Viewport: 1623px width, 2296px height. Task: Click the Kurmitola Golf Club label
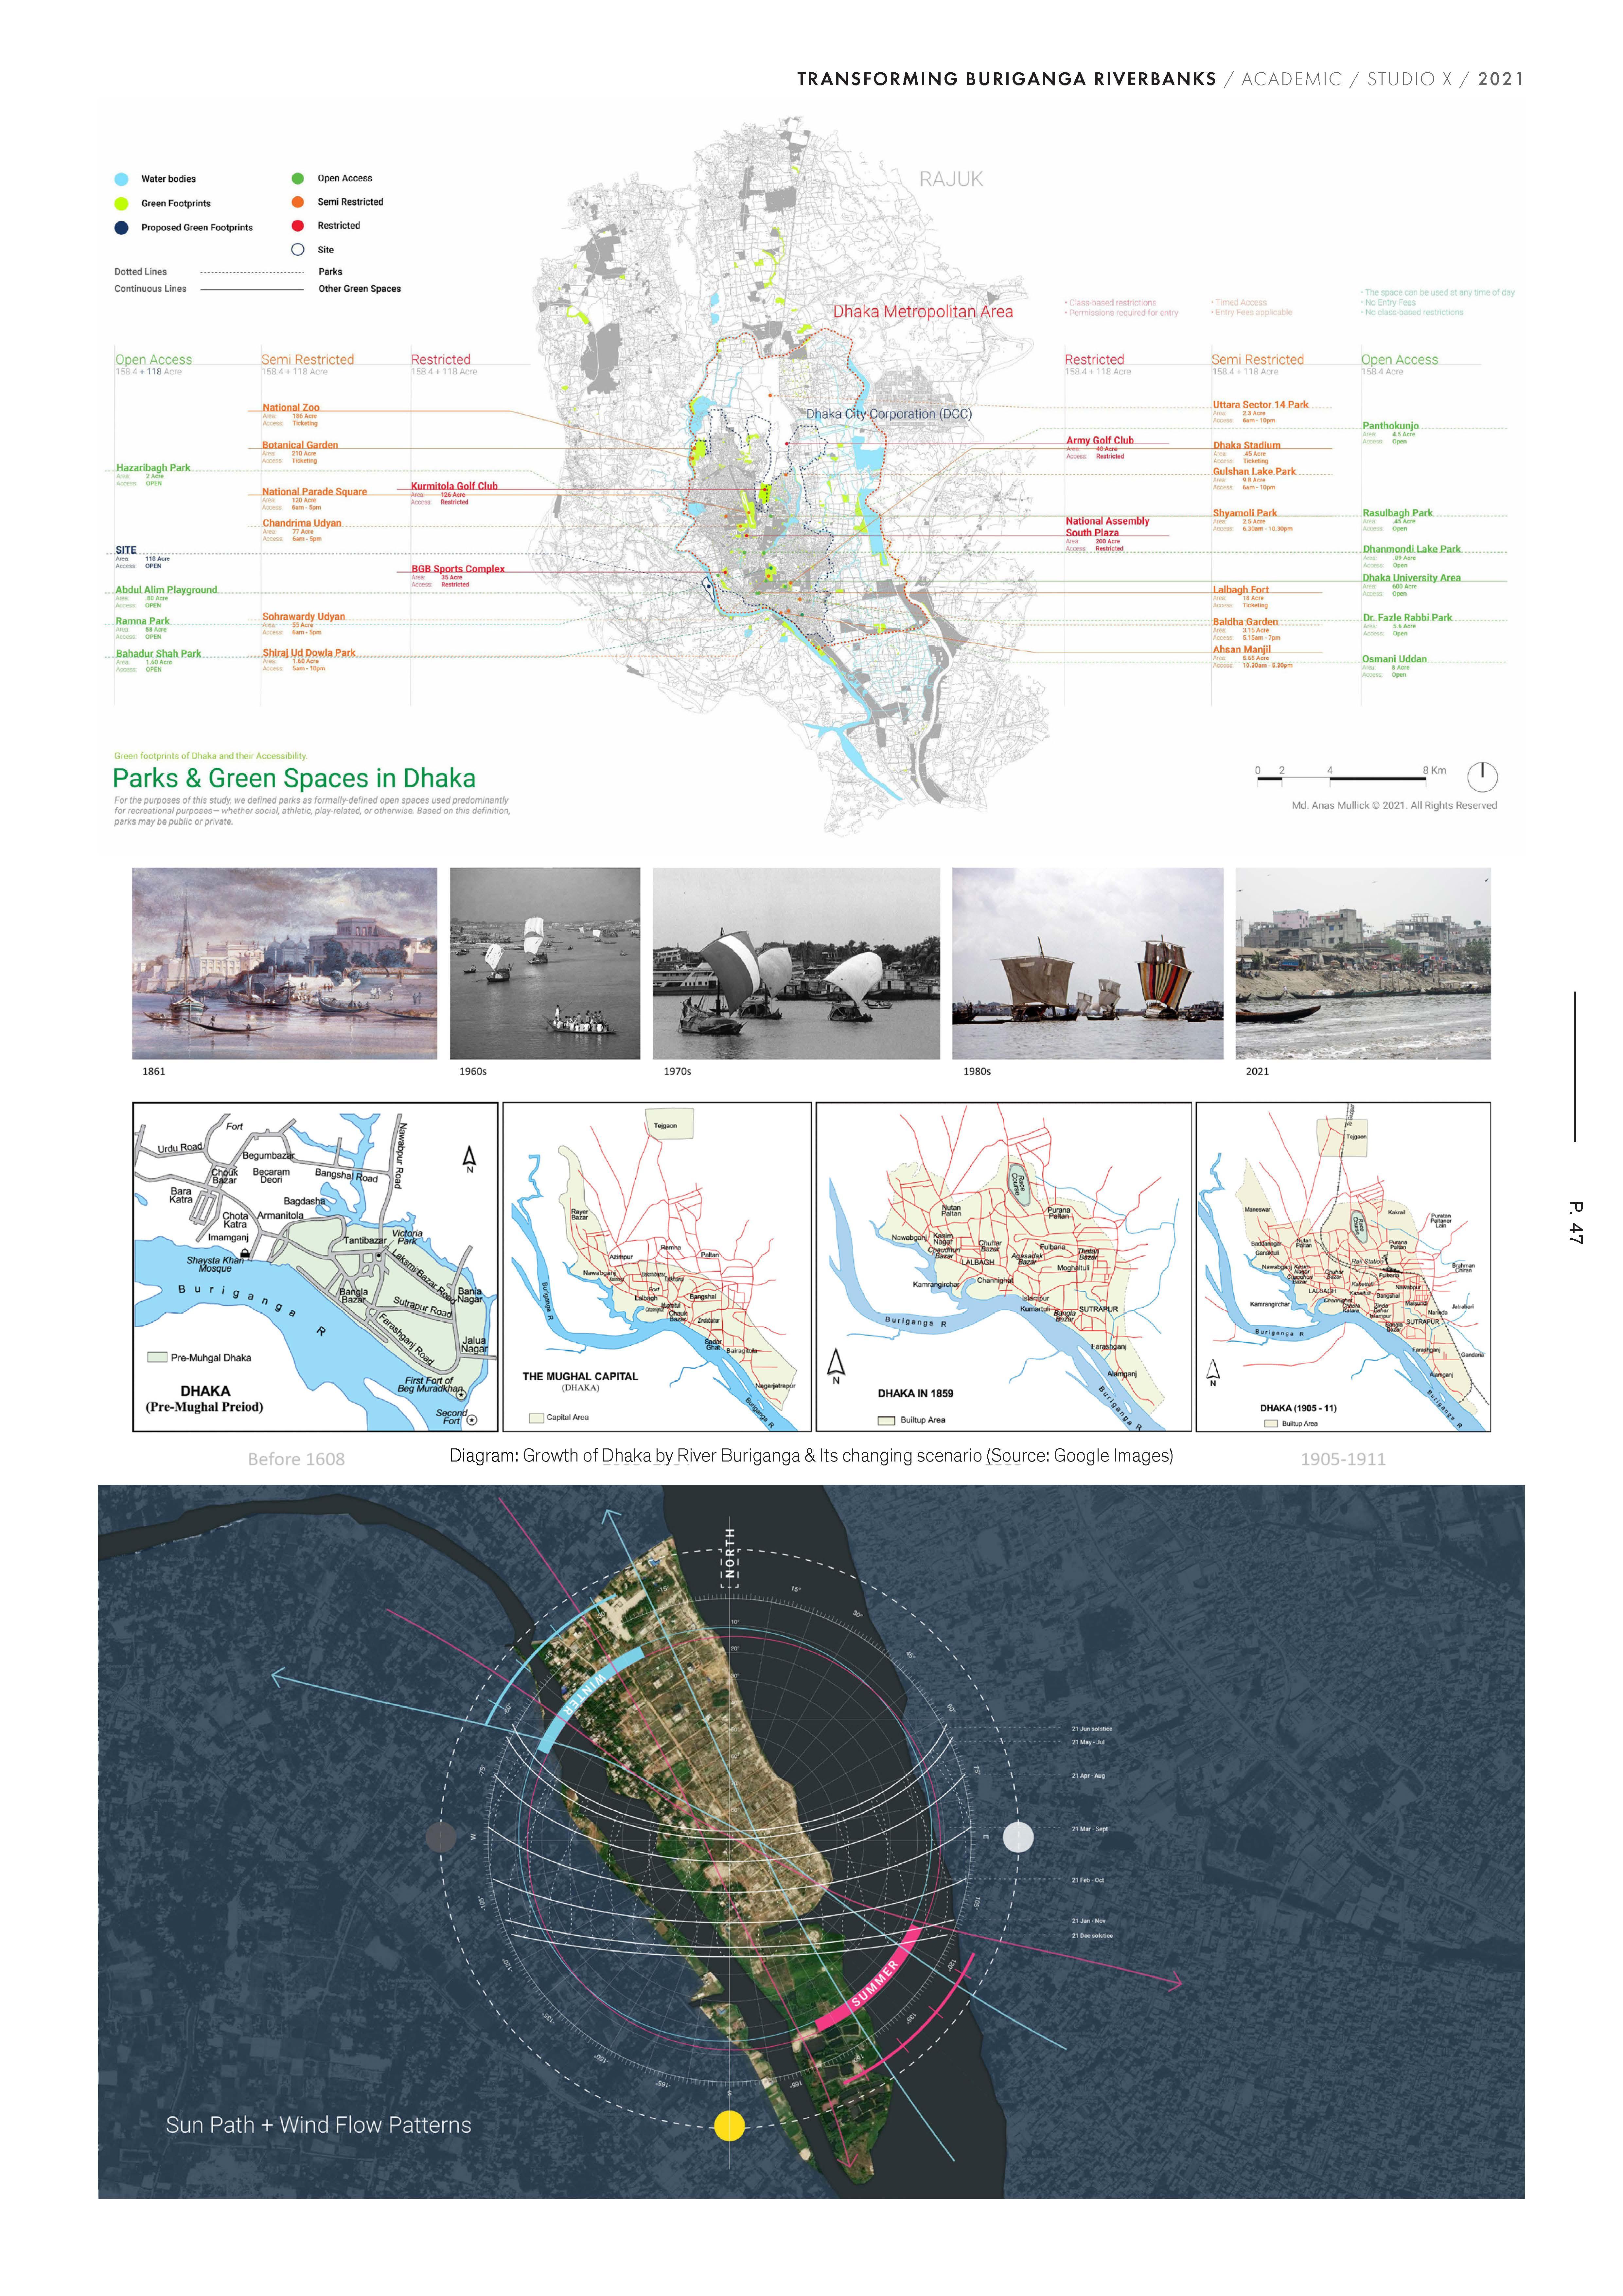[454, 486]
